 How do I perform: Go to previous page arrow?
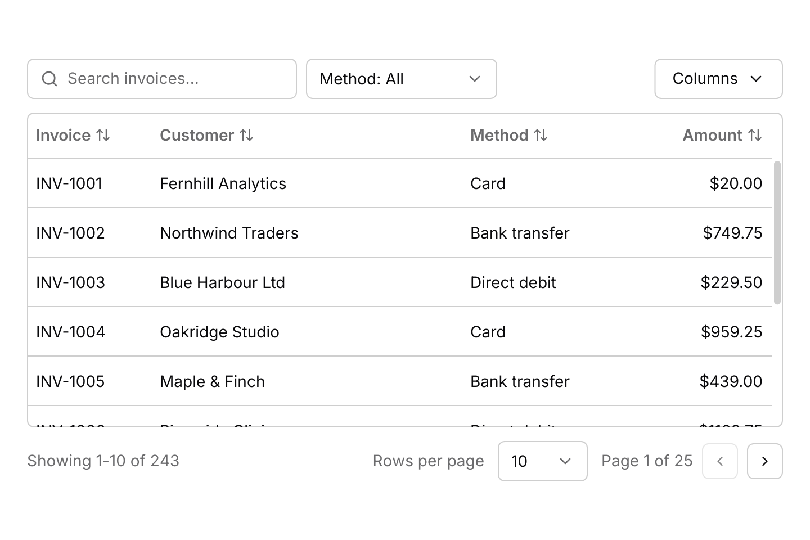[x=720, y=461]
